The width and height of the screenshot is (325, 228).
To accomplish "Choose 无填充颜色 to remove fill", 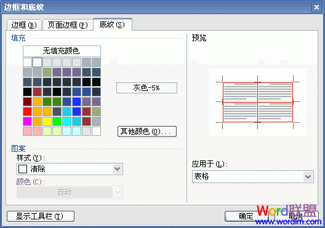I will pyautogui.click(x=62, y=51).
